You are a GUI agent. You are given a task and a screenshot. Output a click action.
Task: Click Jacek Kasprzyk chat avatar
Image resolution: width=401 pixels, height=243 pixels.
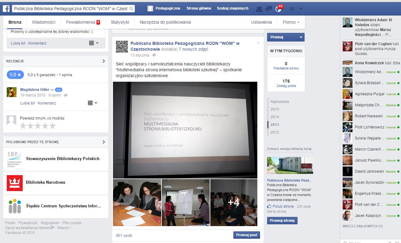(348, 216)
